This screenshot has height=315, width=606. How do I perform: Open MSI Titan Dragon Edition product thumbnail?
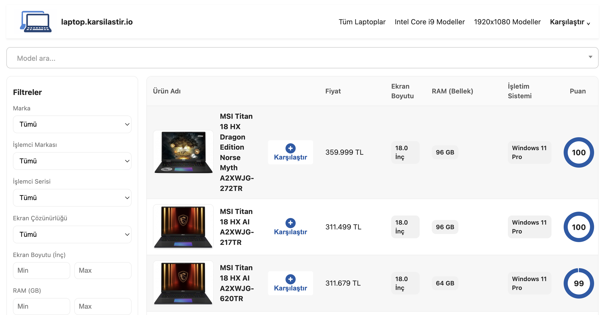point(183,152)
